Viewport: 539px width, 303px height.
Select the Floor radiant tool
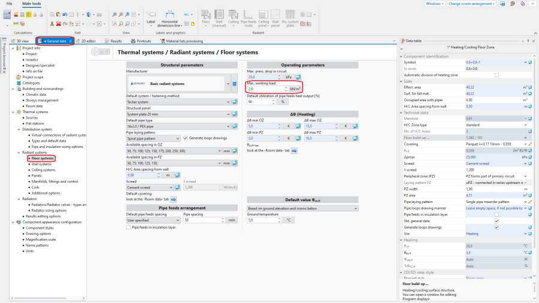[x=205, y=18]
